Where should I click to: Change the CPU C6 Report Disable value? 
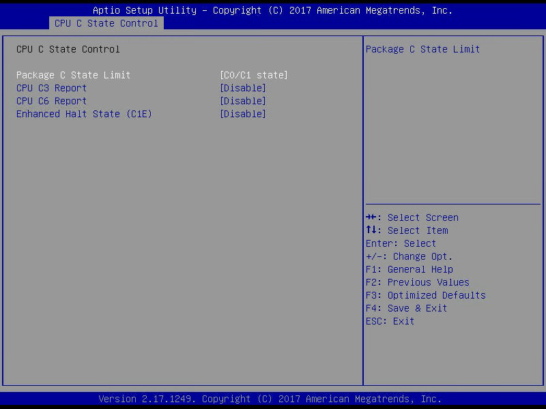(x=242, y=101)
